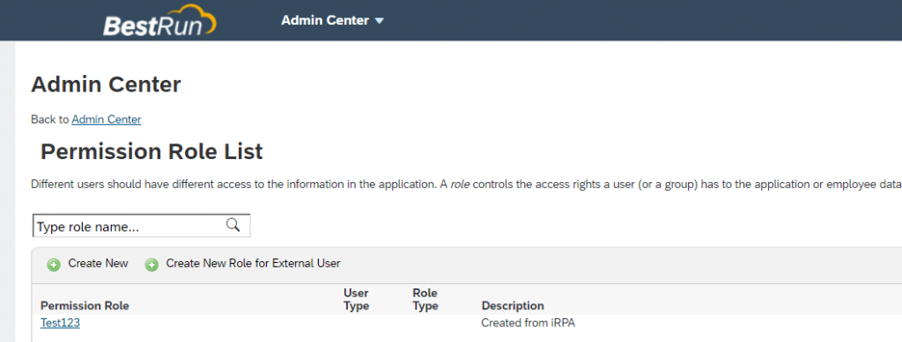This screenshot has width=902, height=342.
Task: Click the role access description paragraph
Action: tap(466, 185)
